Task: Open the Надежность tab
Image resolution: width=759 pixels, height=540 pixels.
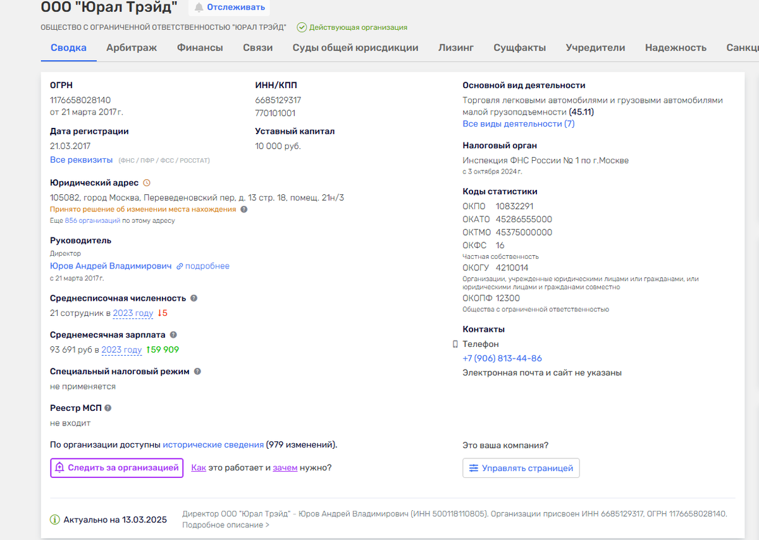Action: 676,47
